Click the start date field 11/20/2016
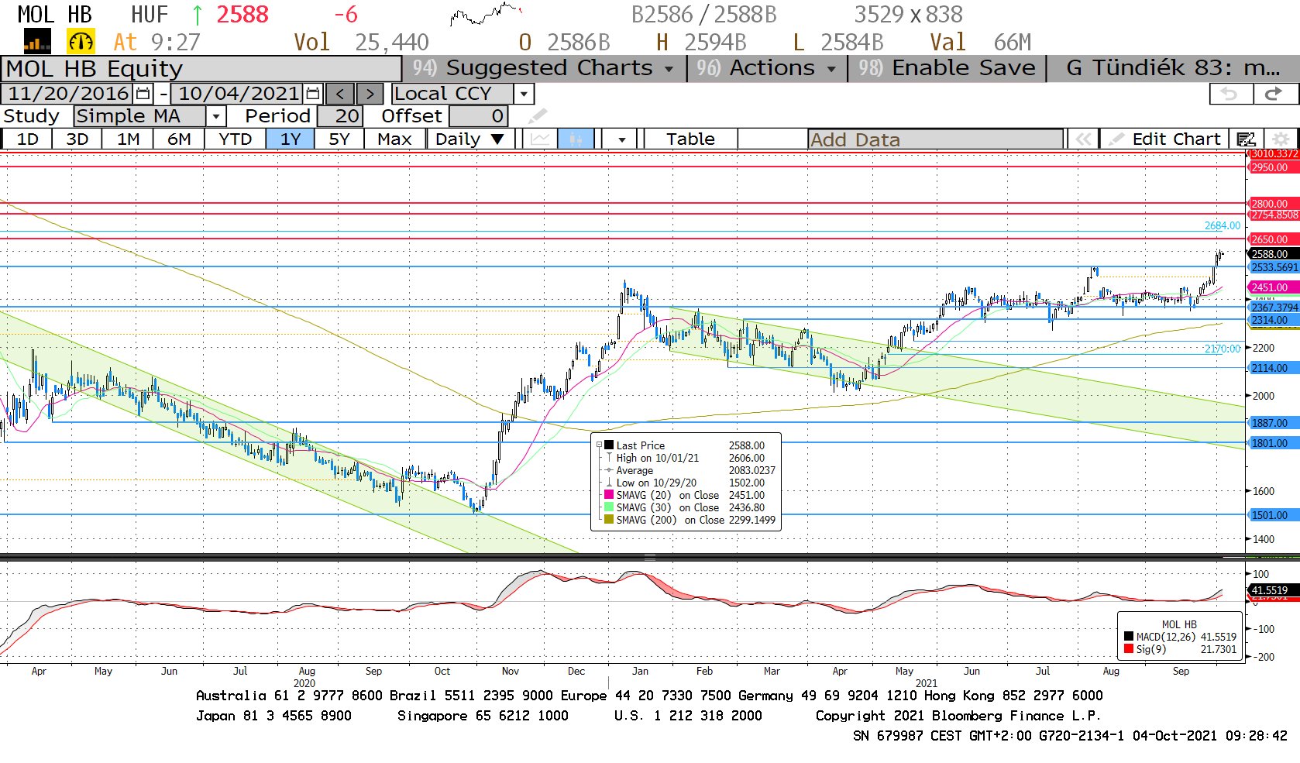1300x763 pixels. pyautogui.click(x=68, y=94)
